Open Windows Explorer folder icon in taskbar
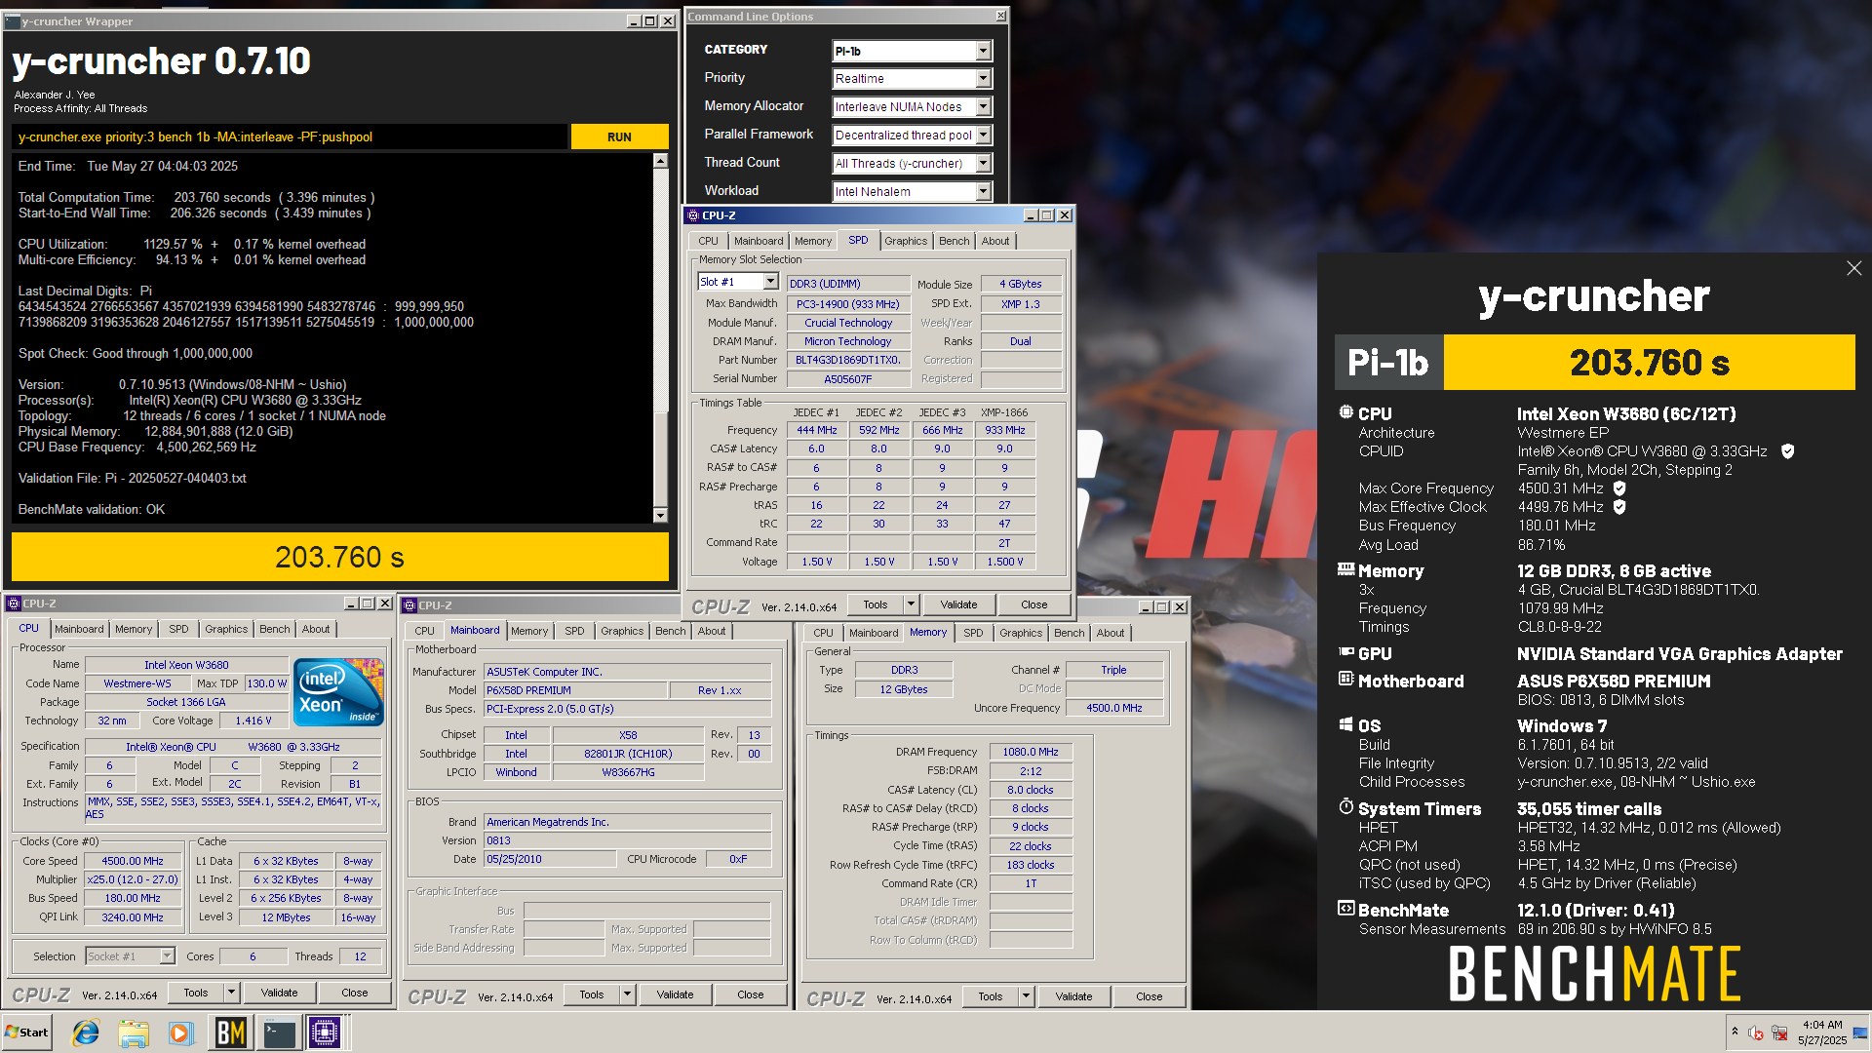The image size is (1872, 1053). (x=134, y=1033)
